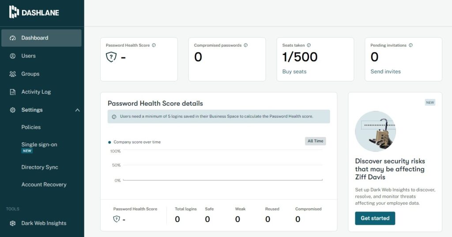Open the All Time range selector
This screenshot has width=452, height=237.
(x=315, y=141)
